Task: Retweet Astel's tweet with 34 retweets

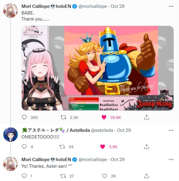Action: (62, 147)
